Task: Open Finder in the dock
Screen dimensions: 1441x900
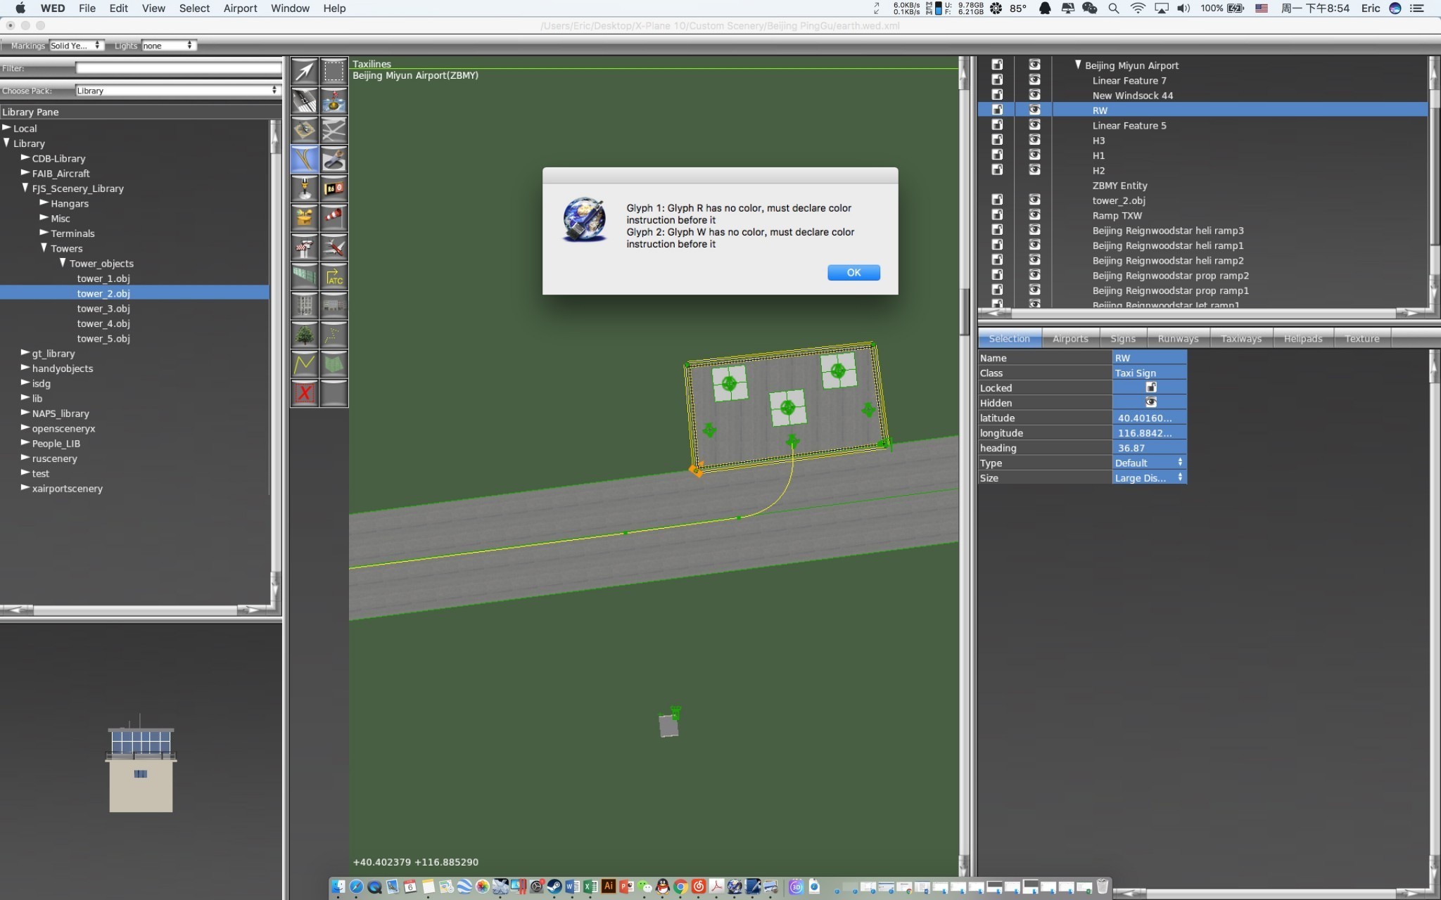Action: click(x=338, y=887)
